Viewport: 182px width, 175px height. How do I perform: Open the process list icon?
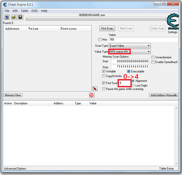[7, 18]
